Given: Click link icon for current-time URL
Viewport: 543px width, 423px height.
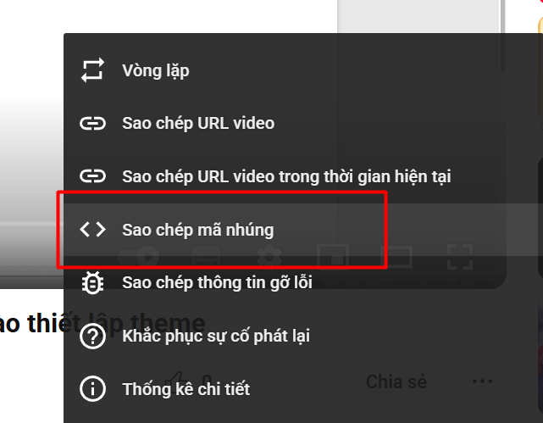Looking at the screenshot, I should click(x=92, y=176).
